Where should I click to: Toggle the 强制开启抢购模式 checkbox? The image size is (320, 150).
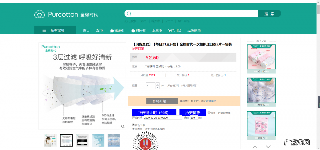point(209,113)
